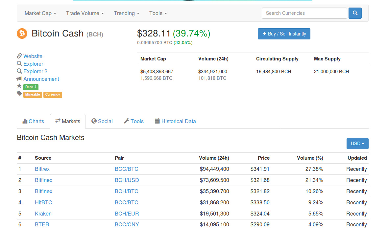Click the Source column header
Viewport: 388px width, 228px height.
coord(43,158)
